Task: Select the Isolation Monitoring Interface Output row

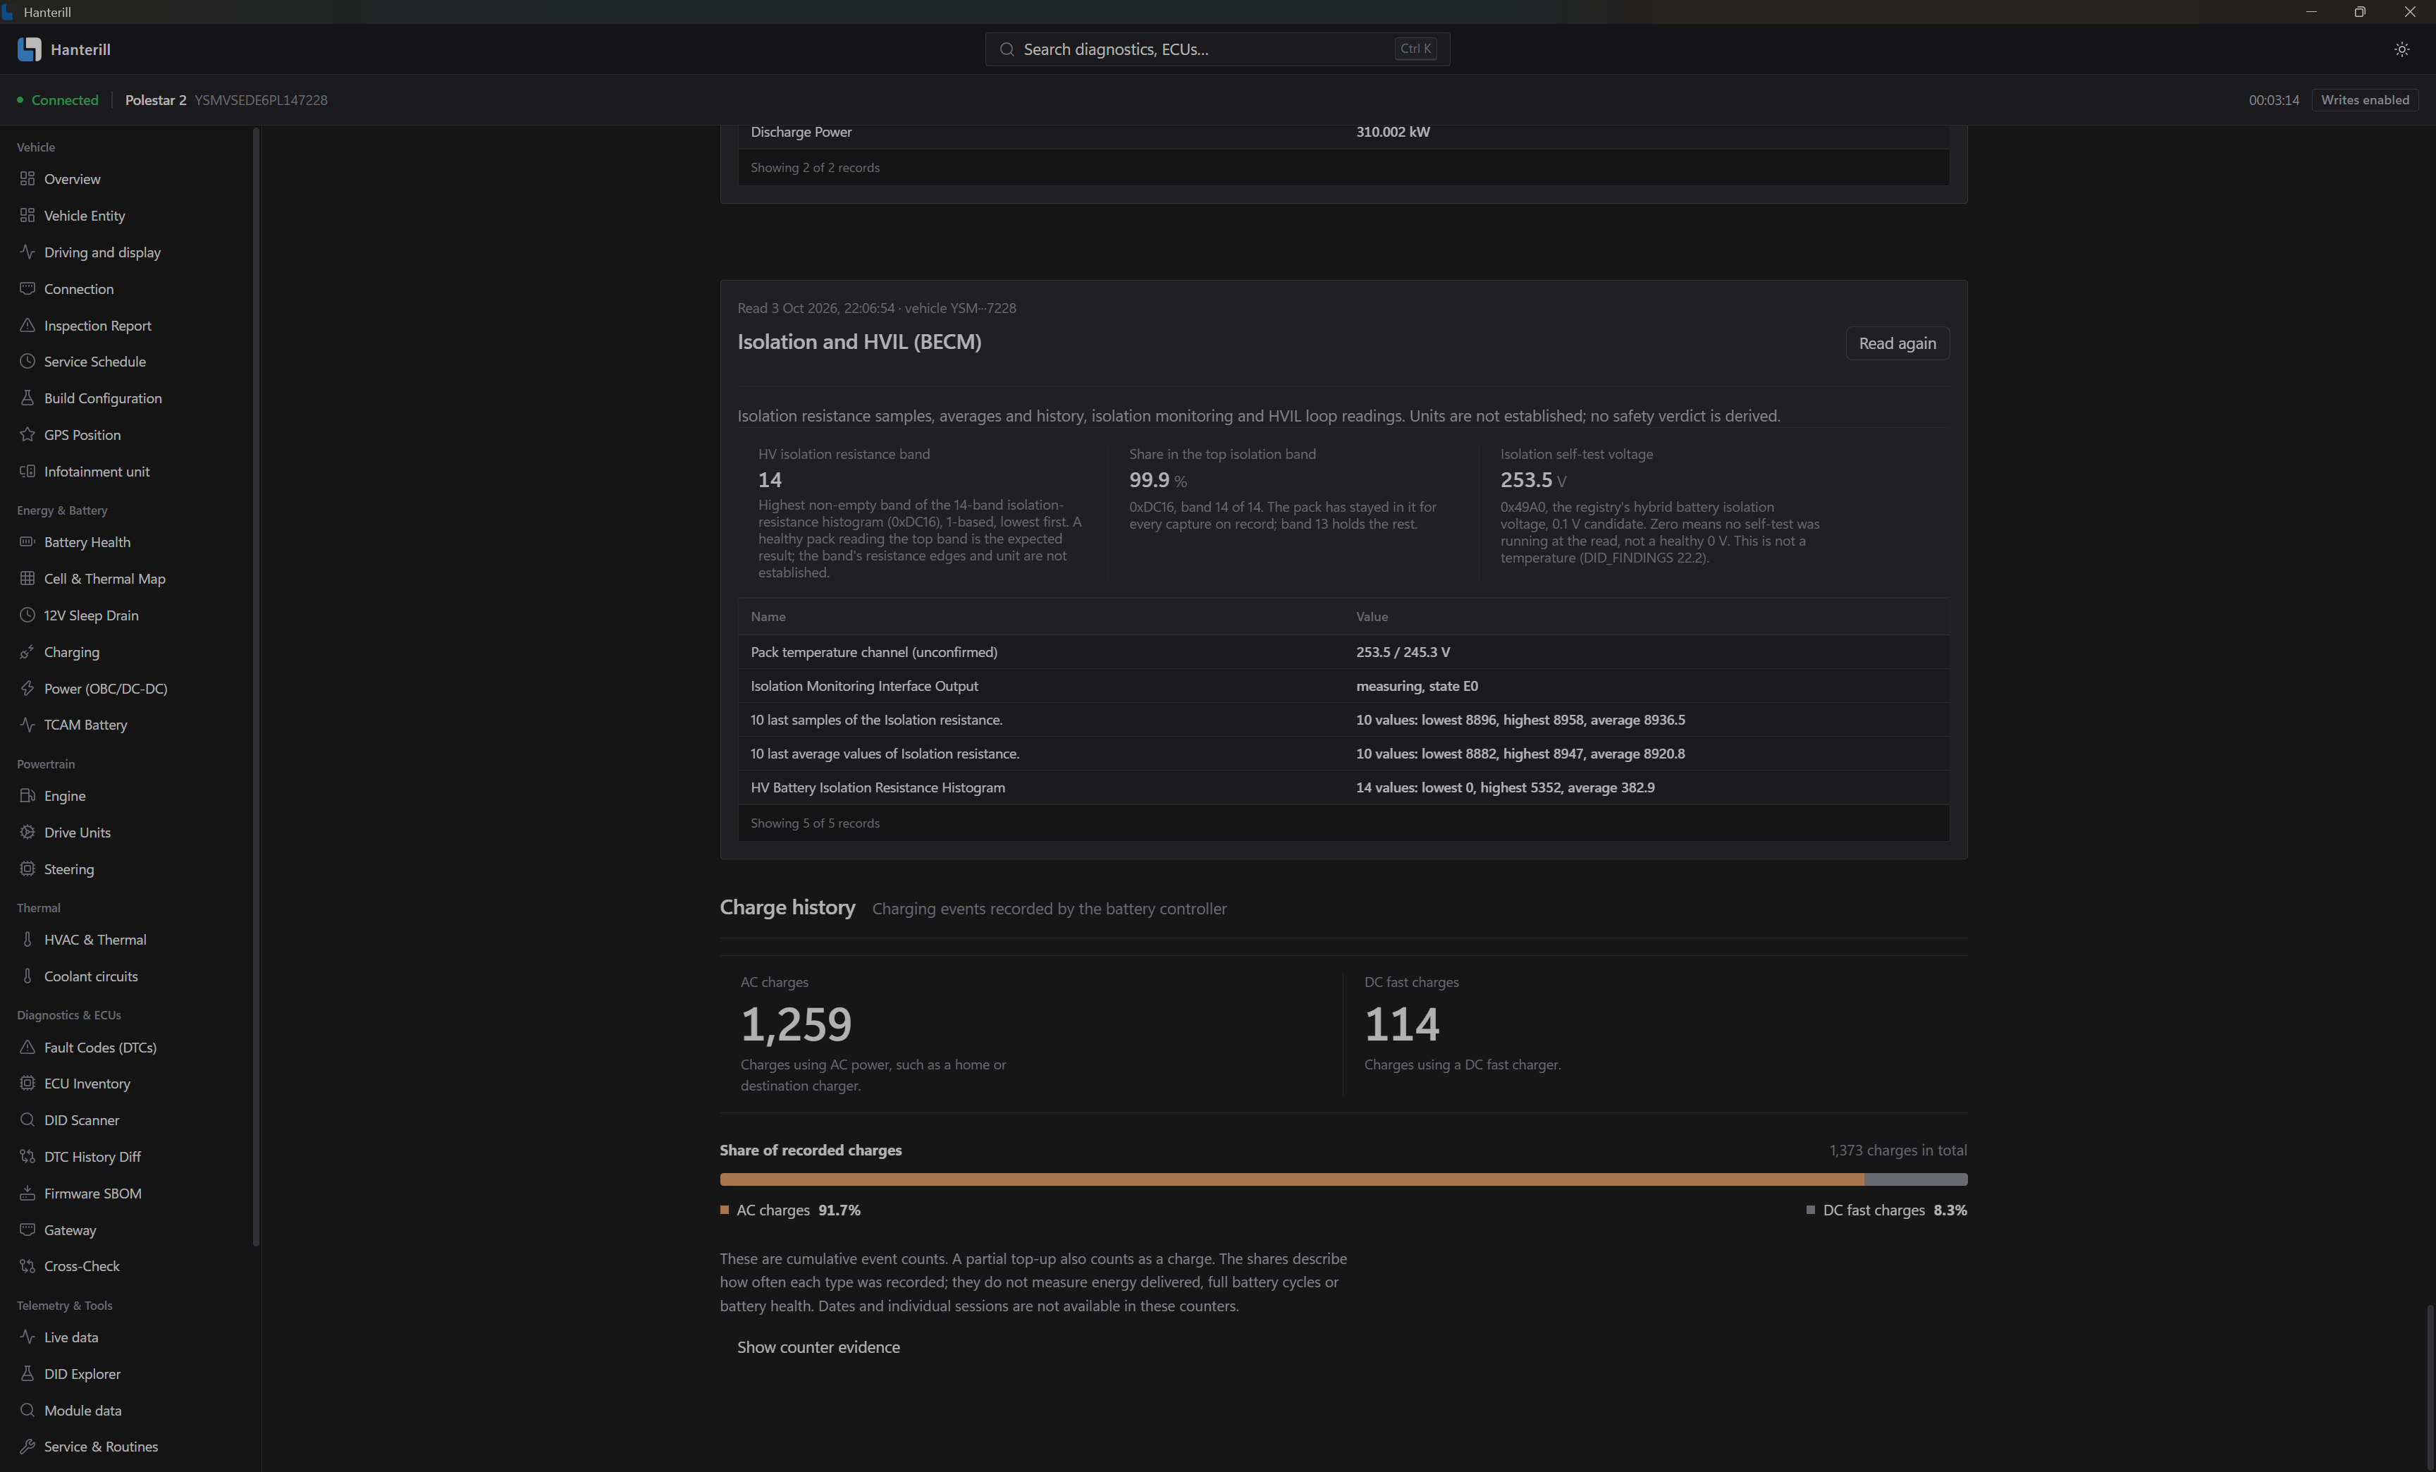Action: pyautogui.click(x=1343, y=686)
